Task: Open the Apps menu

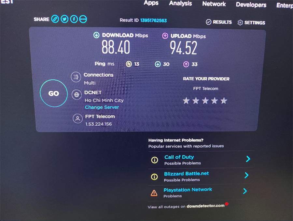Action: tap(151, 3)
